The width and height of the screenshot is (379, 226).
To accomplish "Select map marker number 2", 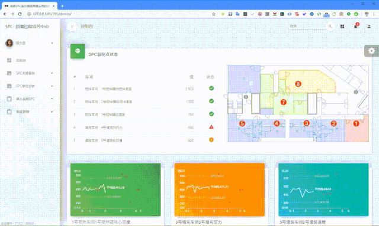I will point(333,123).
